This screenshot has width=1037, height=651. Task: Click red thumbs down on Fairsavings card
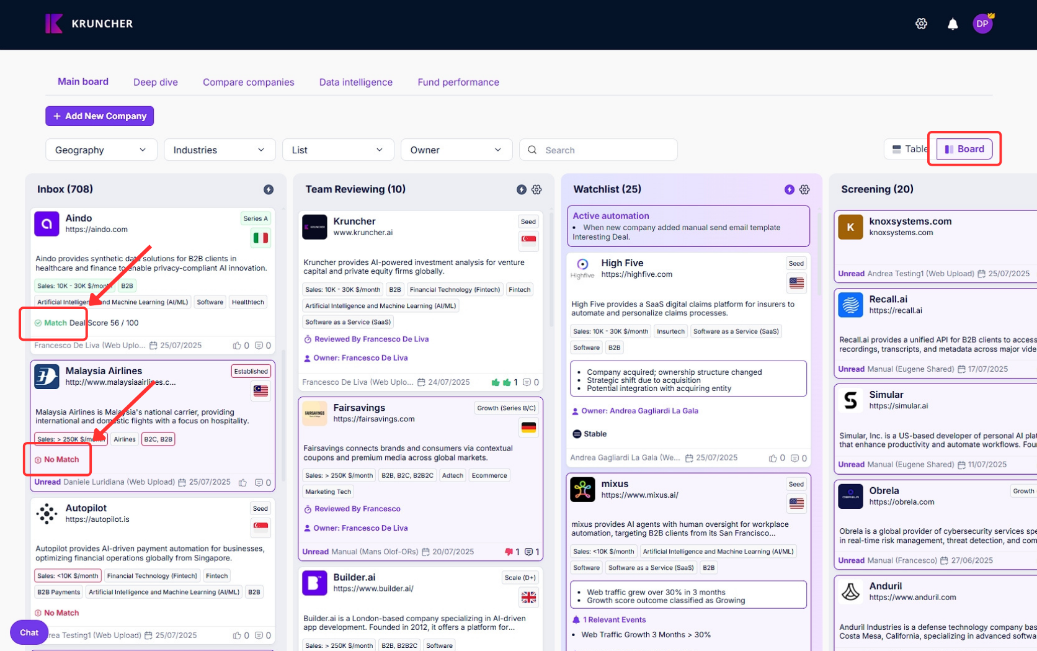(509, 552)
